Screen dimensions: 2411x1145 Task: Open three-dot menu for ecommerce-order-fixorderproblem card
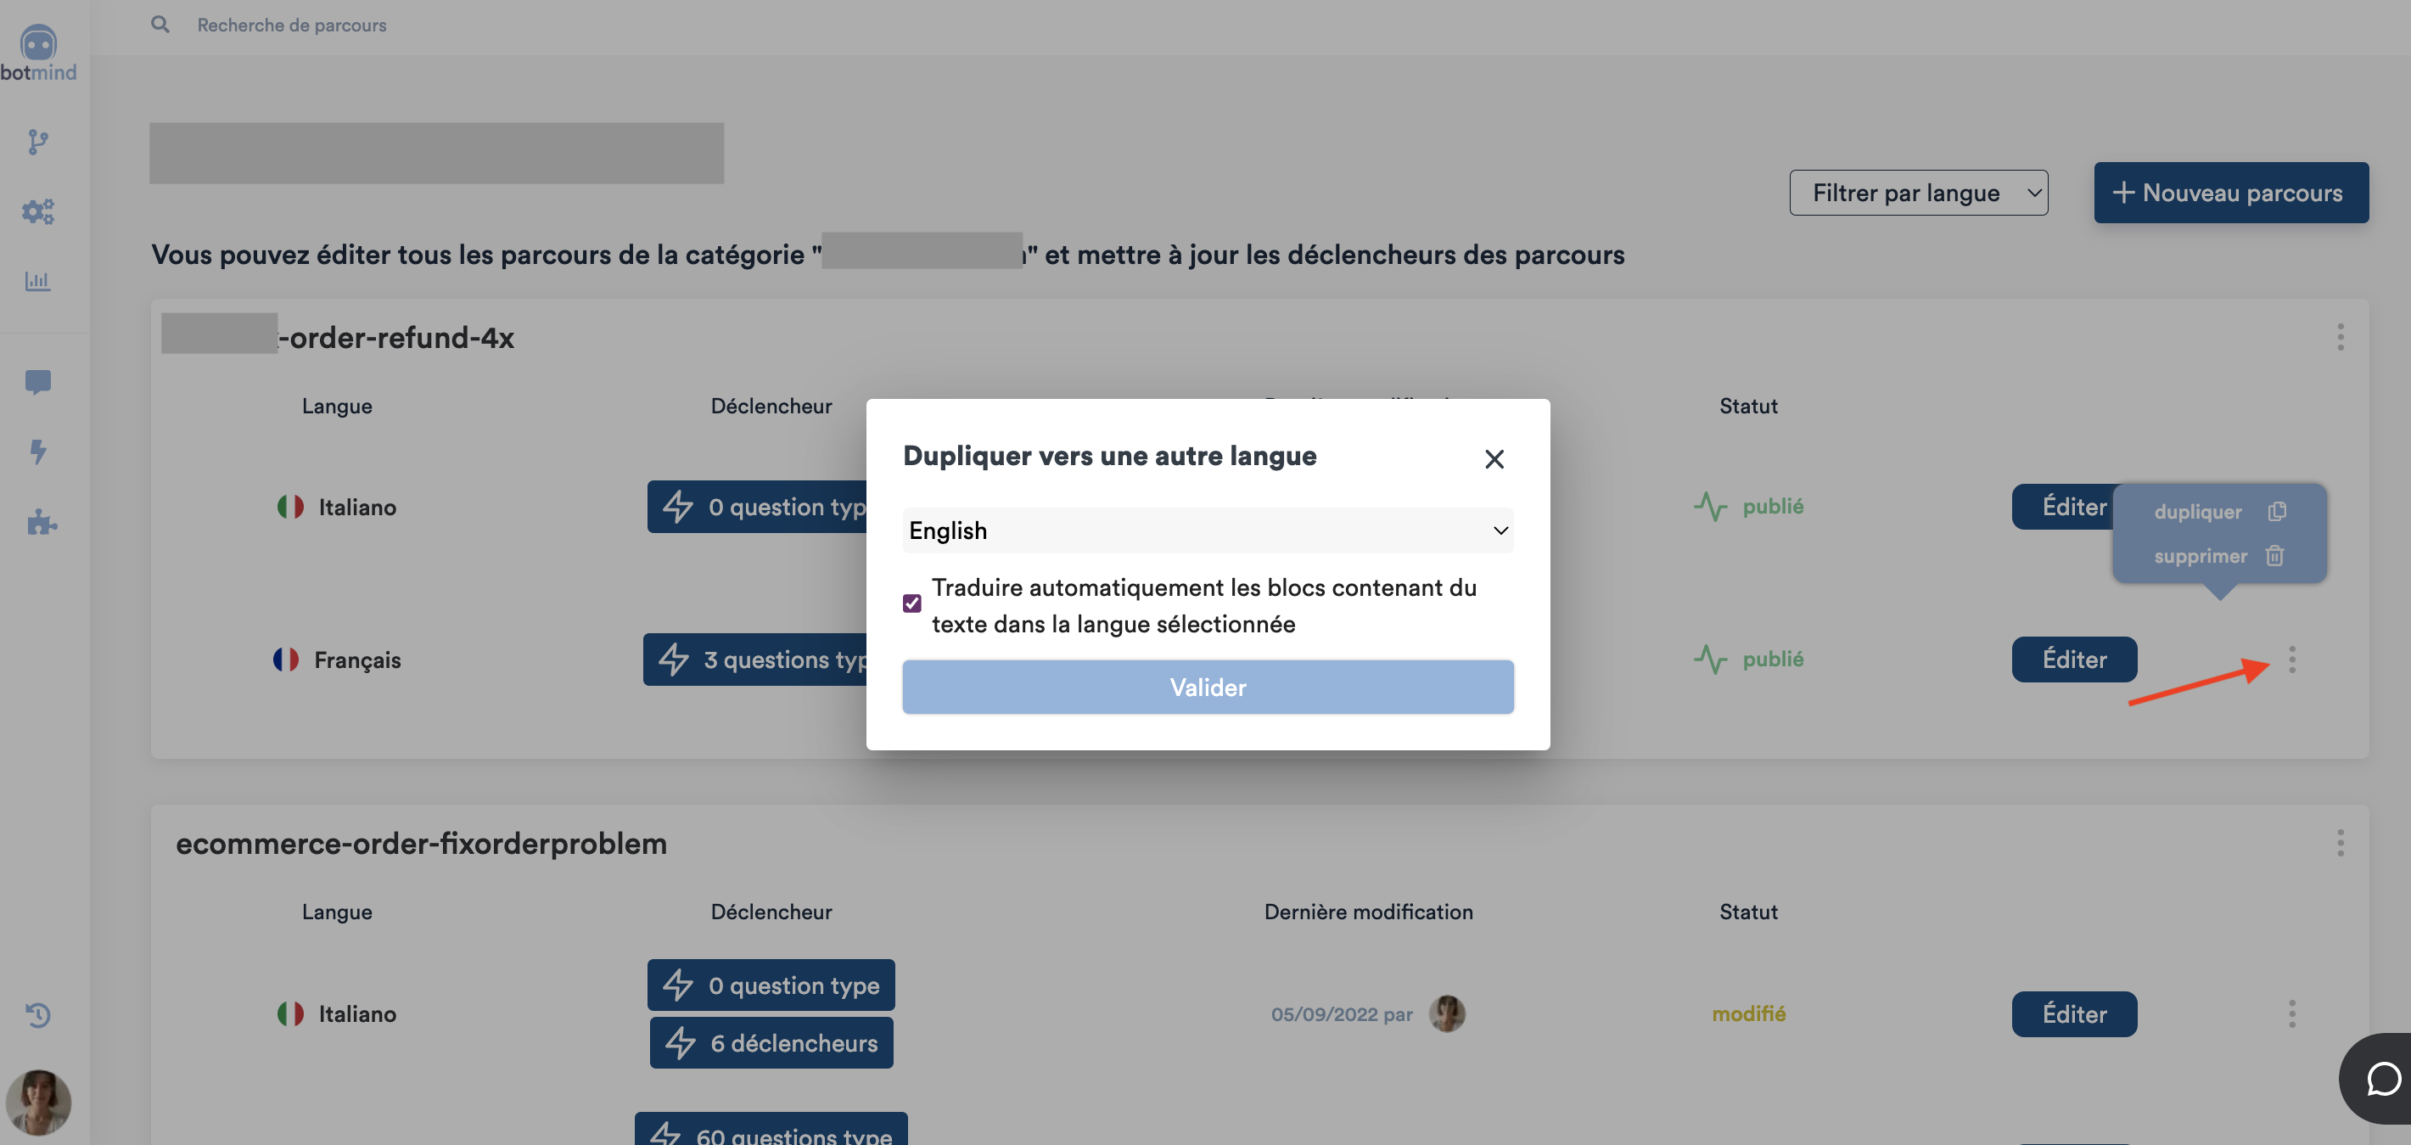2340,843
